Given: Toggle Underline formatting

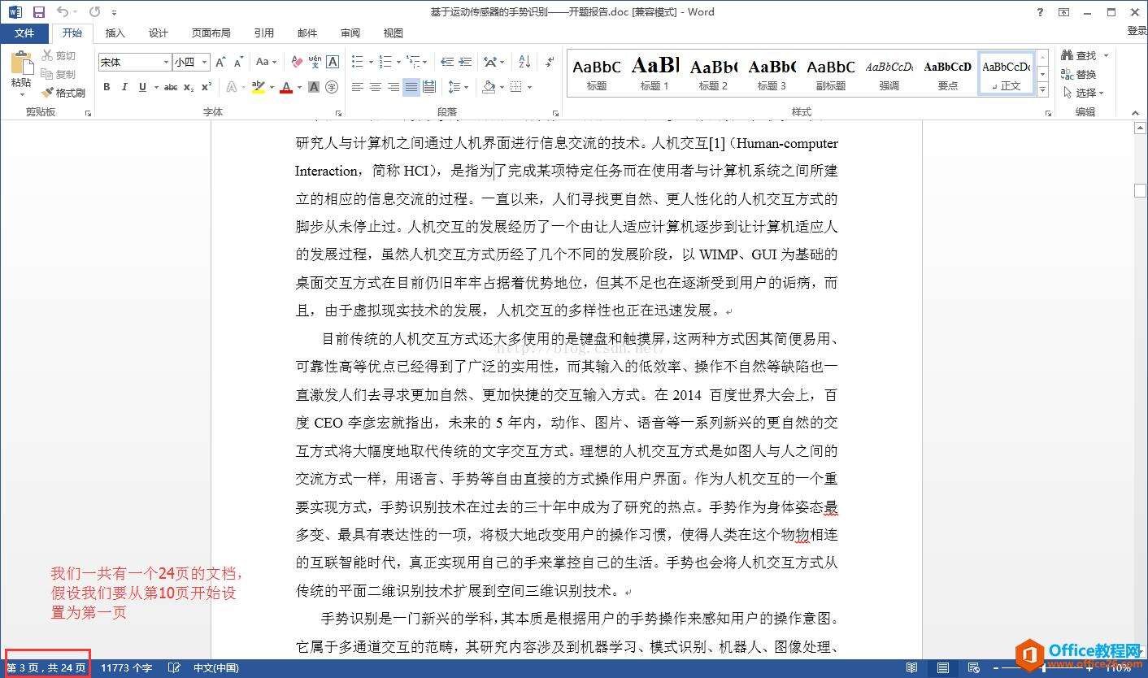Looking at the screenshot, I should [x=143, y=87].
